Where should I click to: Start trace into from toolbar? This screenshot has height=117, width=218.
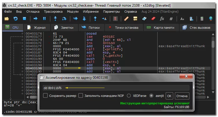tap(75, 18)
